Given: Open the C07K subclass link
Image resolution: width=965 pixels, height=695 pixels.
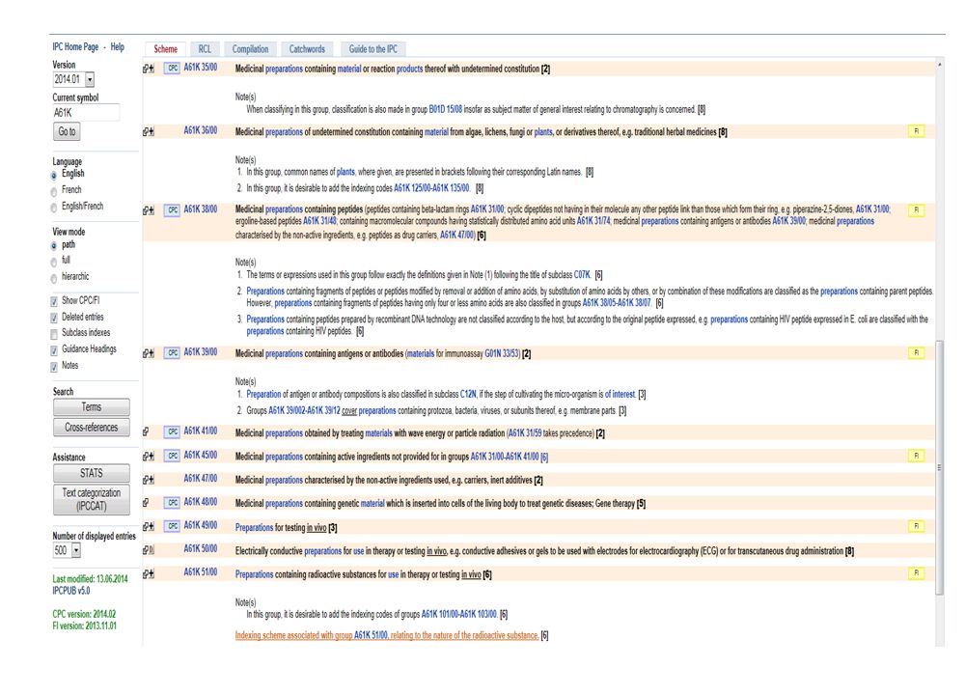Looking at the screenshot, I should (x=582, y=274).
